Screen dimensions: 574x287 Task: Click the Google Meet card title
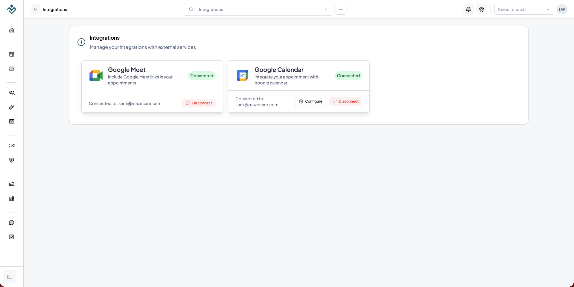[127, 70]
